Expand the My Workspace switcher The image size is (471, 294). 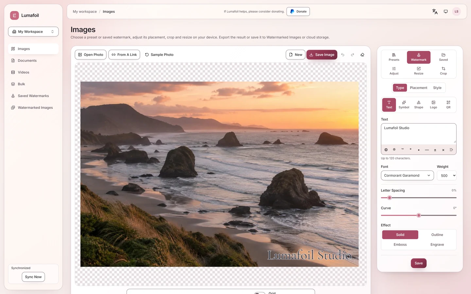33,32
